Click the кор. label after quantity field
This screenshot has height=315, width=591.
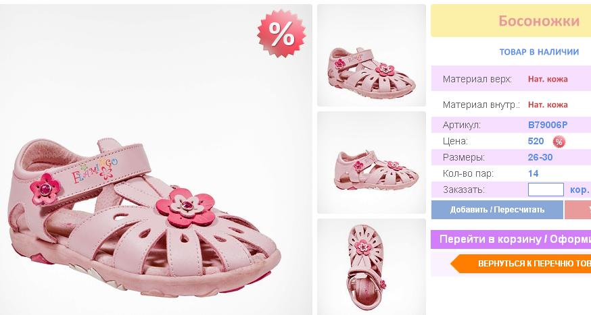580,190
